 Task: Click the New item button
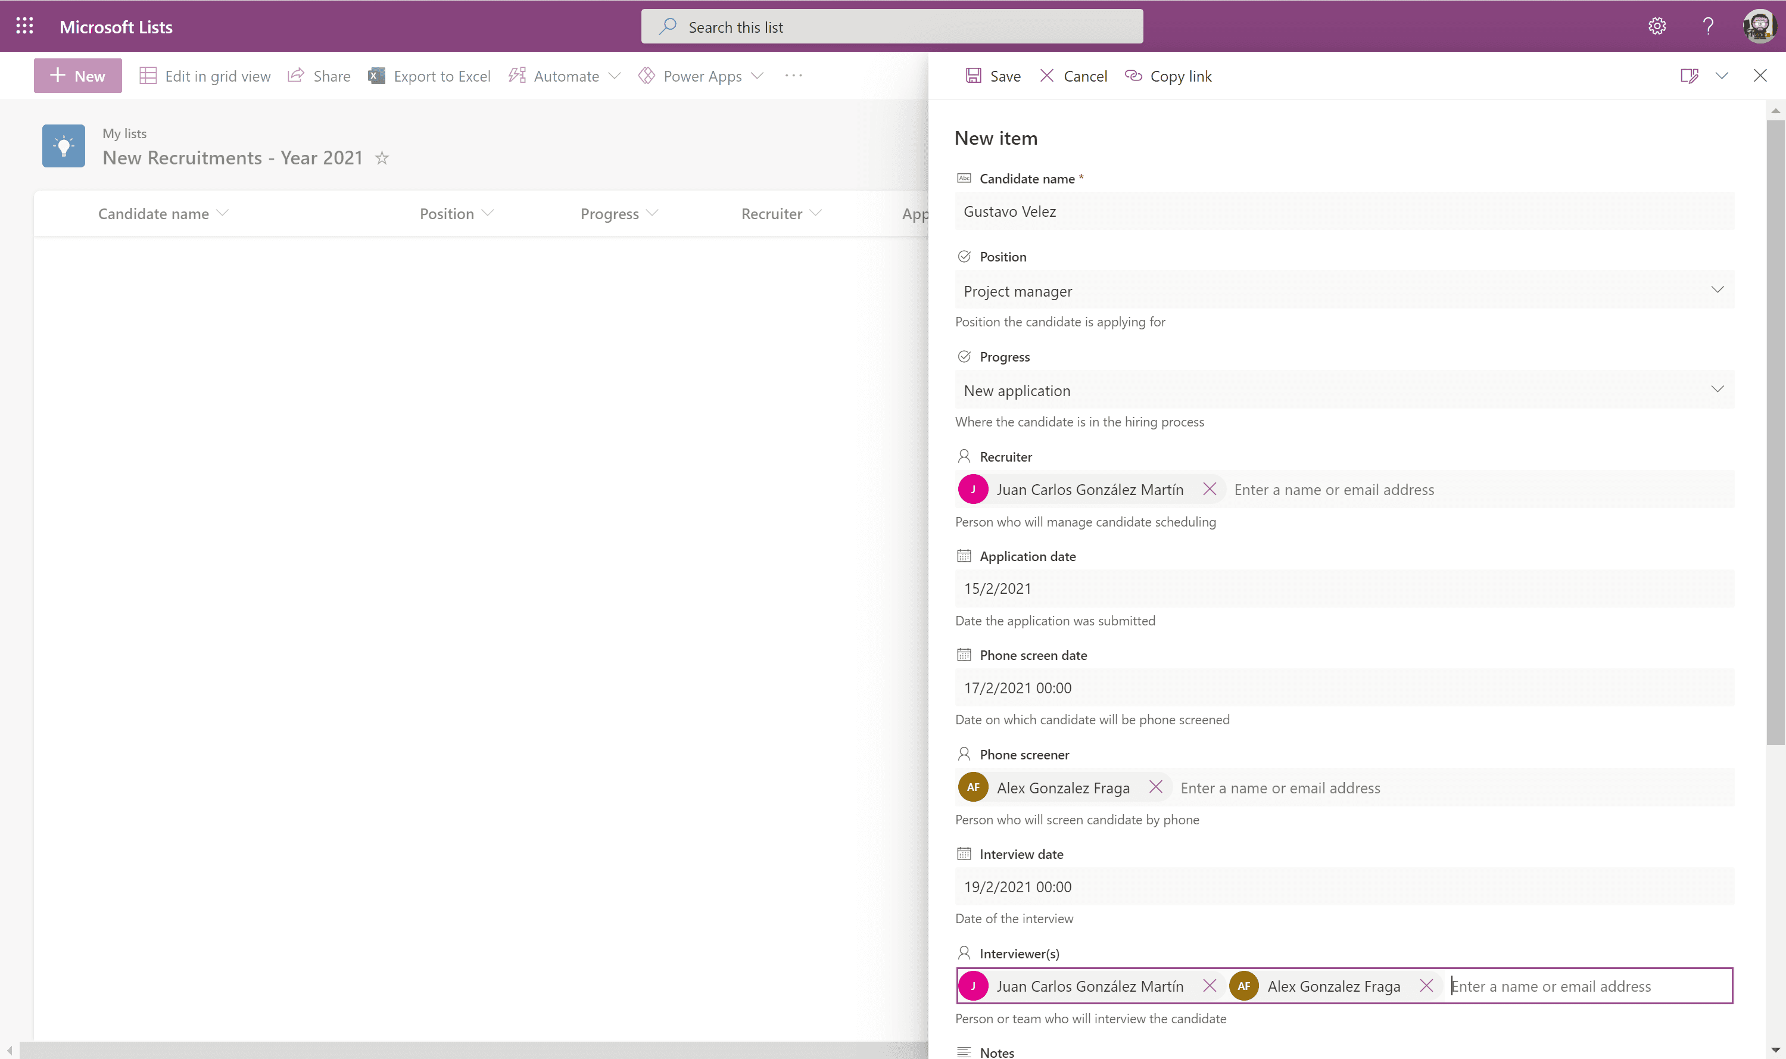[78, 76]
